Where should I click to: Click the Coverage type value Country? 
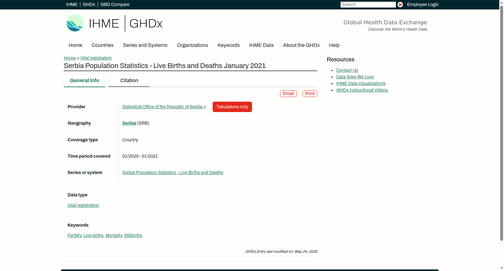point(130,140)
